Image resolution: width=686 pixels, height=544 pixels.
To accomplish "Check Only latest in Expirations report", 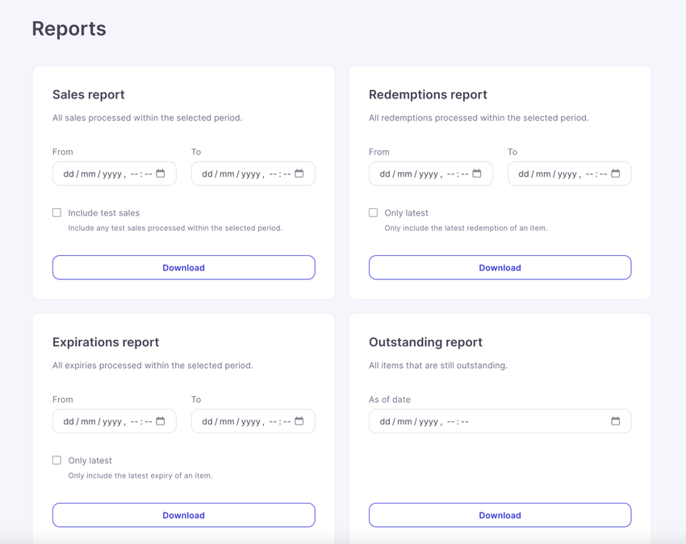I will 56,460.
